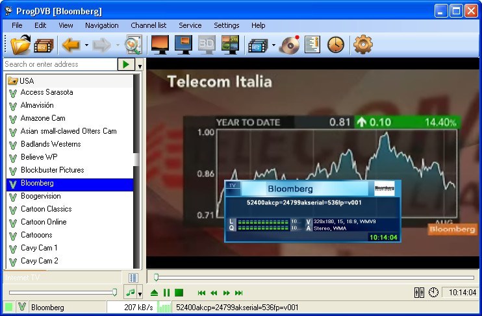This screenshot has height=316, width=482.
Task: Fast forward with the green double-right arrows
Action: (x=227, y=293)
